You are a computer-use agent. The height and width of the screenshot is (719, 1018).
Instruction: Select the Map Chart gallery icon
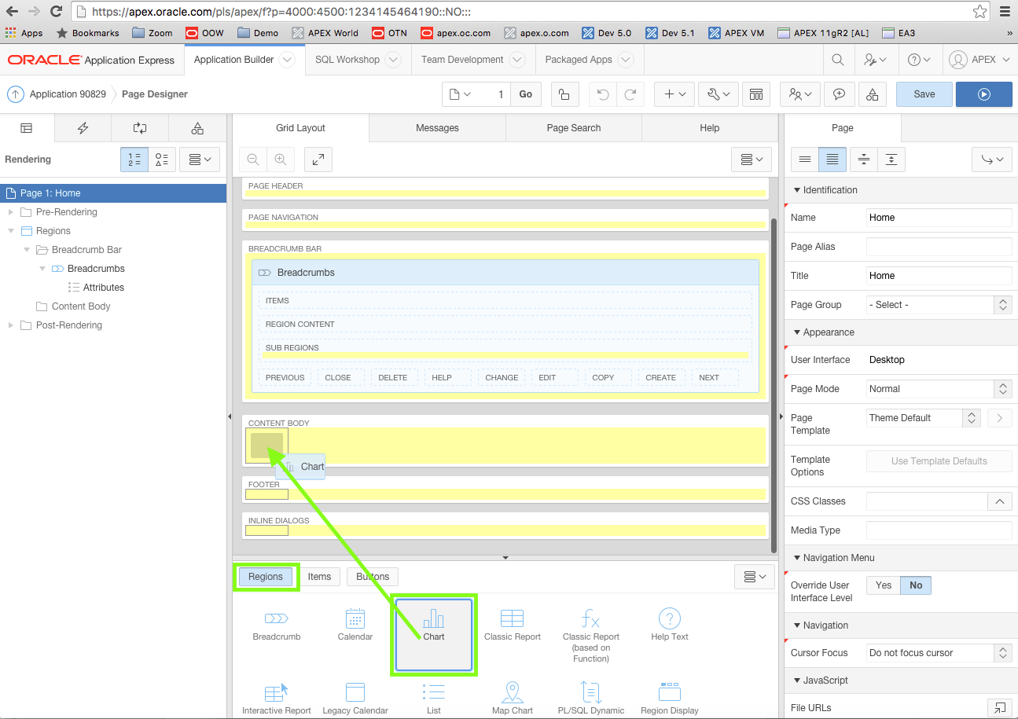[x=513, y=699]
